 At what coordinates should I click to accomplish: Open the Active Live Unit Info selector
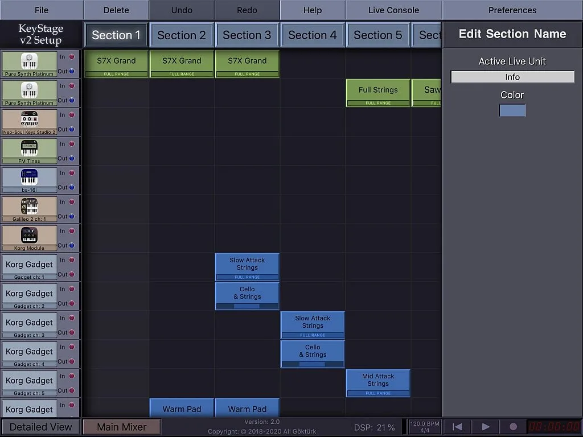coord(512,77)
